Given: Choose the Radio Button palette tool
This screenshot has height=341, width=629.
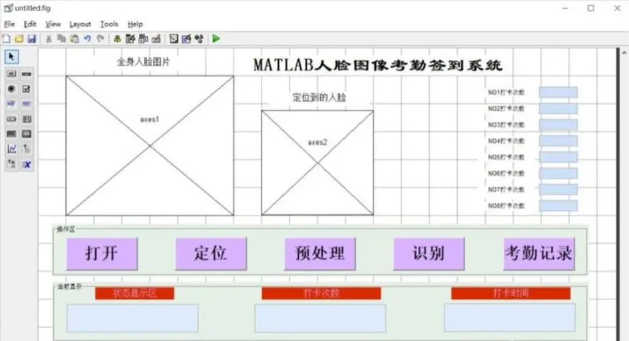Looking at the screenshot, I should [12, 89].
